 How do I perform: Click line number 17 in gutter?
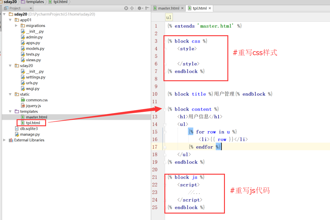155,147
